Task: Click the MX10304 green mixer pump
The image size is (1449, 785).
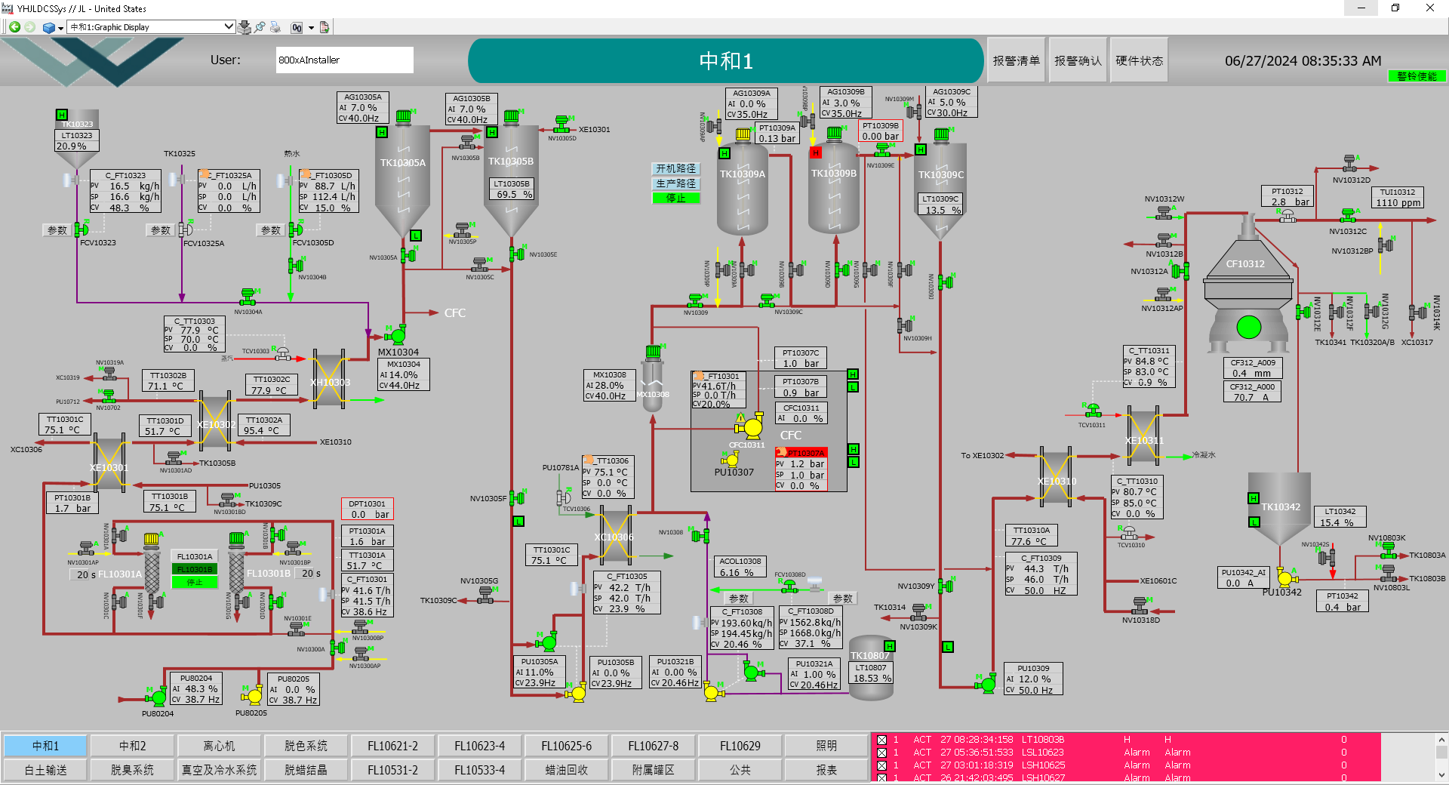Action: [x=397, y=334]
